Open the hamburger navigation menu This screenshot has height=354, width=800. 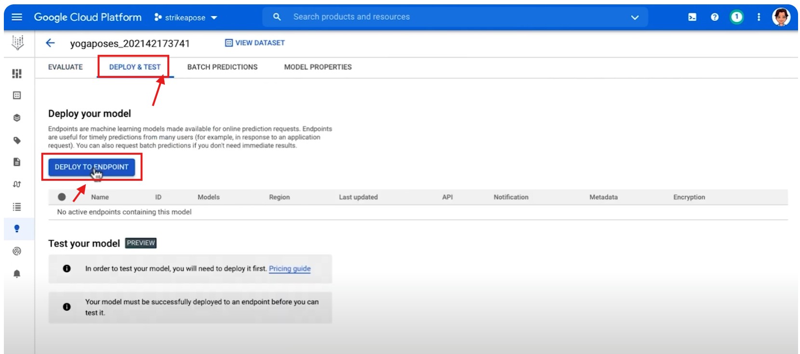pos(17,17)
